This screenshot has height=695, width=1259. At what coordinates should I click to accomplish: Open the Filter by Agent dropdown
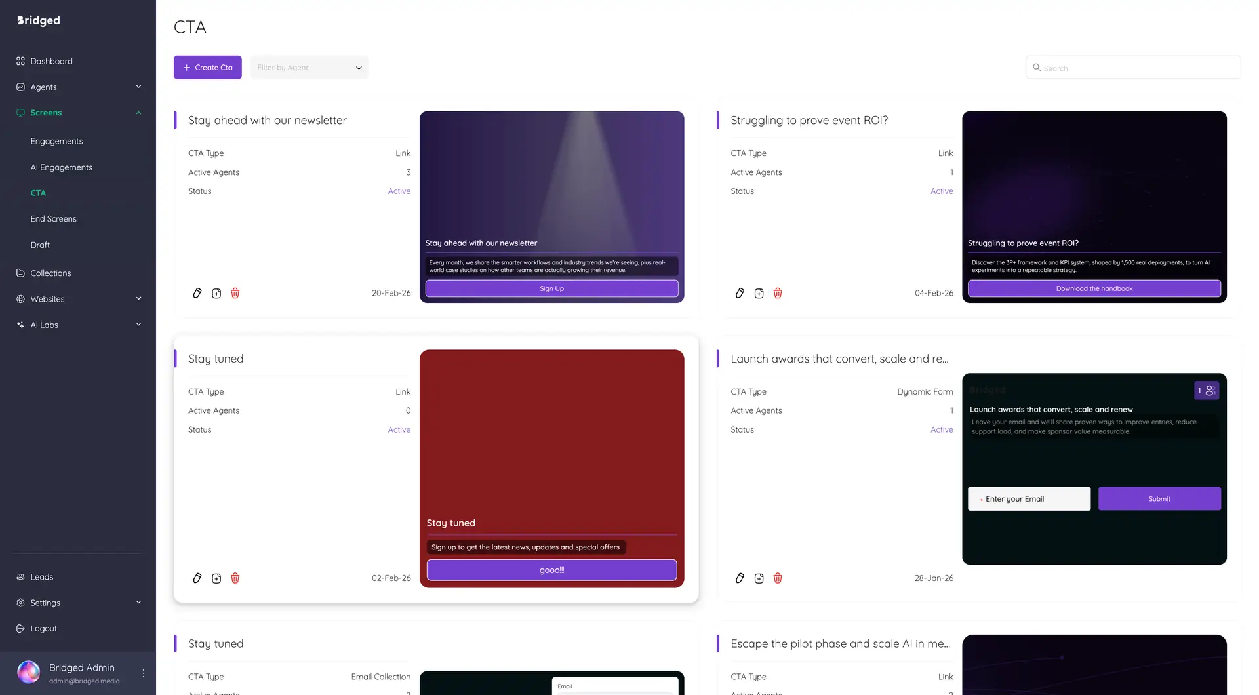[x=309, y=67]
